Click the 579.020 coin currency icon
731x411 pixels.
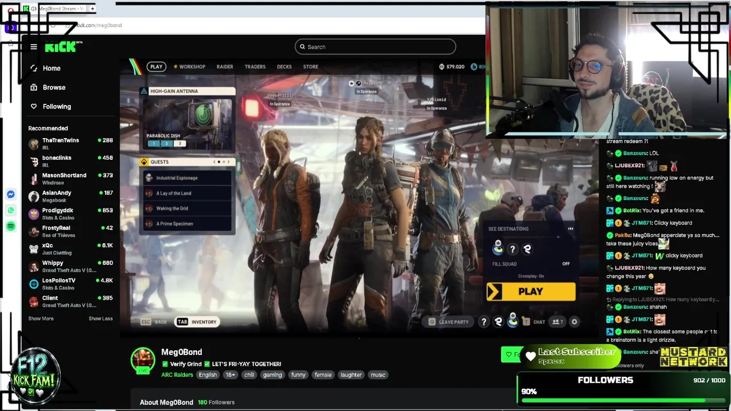coord(441,67)
